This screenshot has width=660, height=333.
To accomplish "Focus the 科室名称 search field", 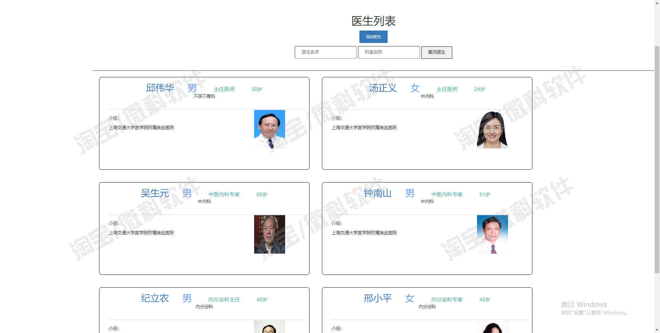I will pyautogui.click(x=389, y=52).
